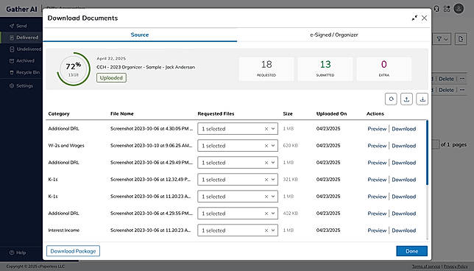This screenshot has height=271, width=474.
Task: Download the 12.32.49 K-1s file
Action: pos(404,180)
